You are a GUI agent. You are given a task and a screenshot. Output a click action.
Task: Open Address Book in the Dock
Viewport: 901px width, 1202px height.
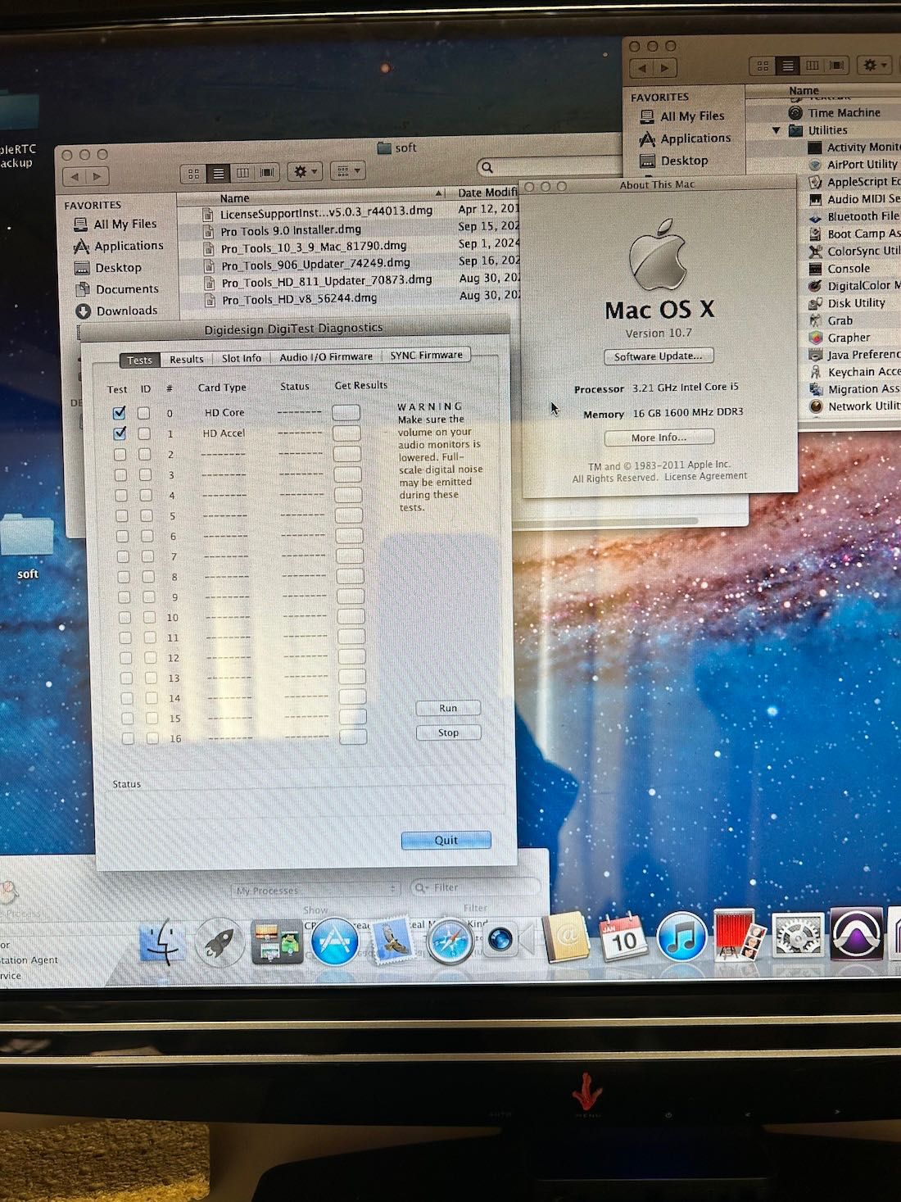[x=566, y=937]
